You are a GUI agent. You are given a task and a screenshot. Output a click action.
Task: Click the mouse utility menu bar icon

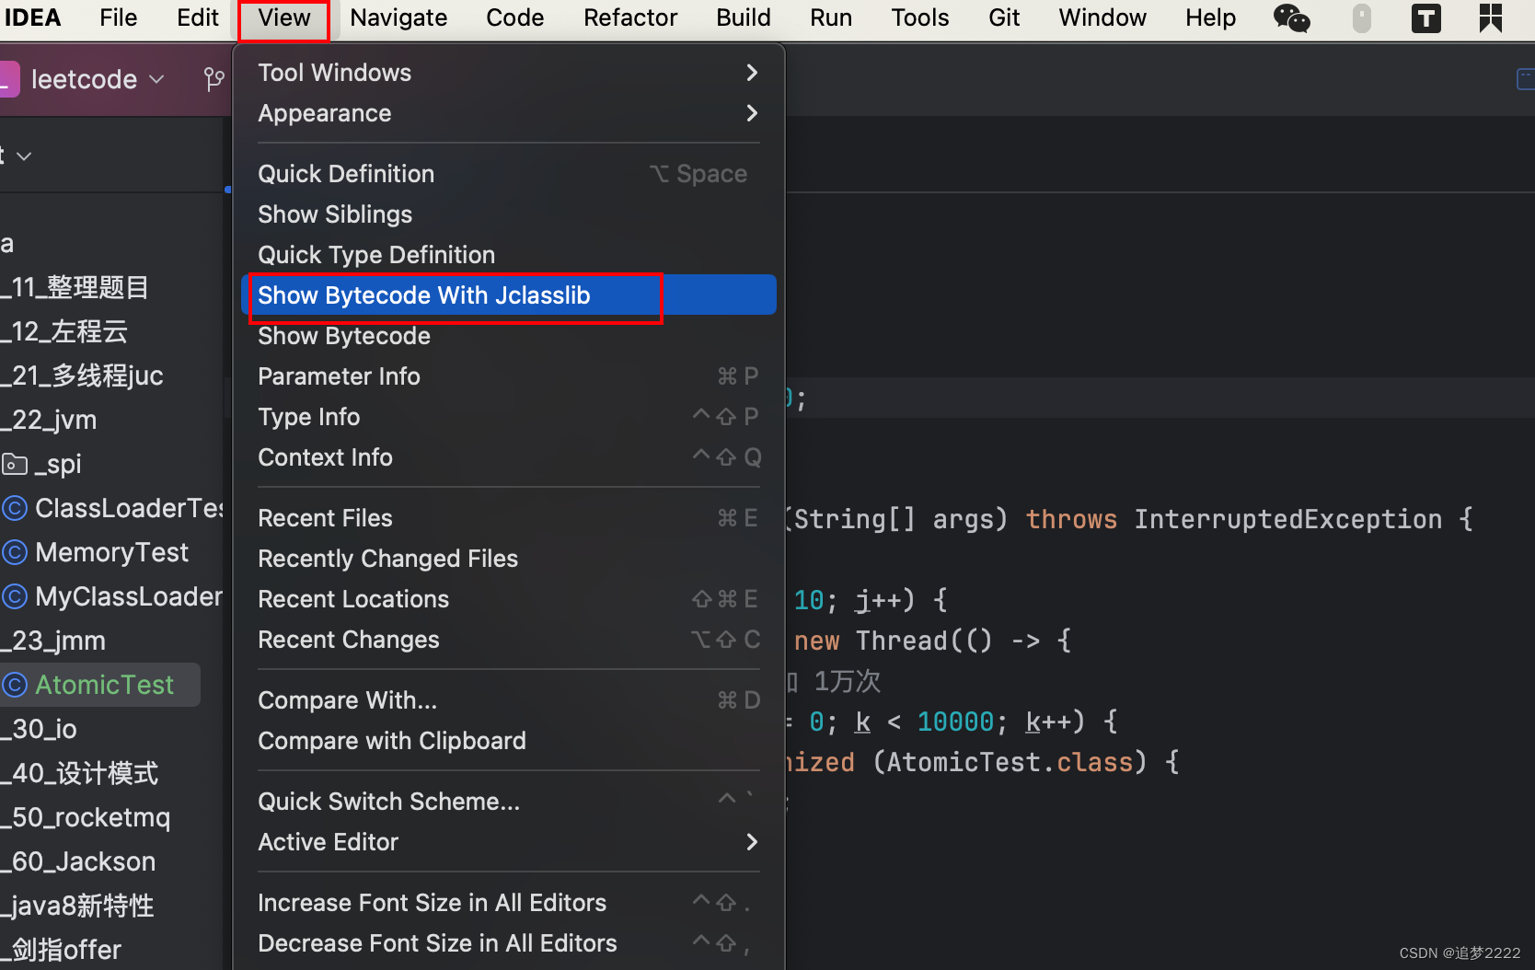tap(1362, 18)
